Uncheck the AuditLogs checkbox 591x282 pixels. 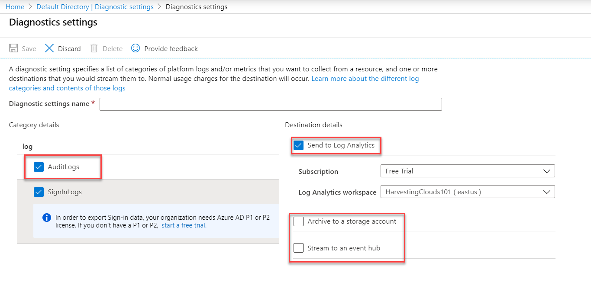click(39, 167)
